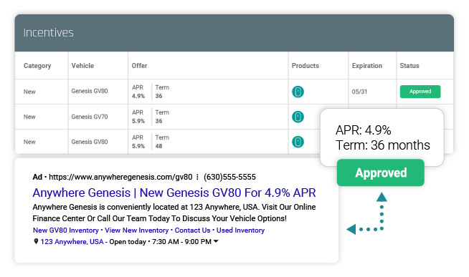Click the small Approved status badge

pyautogui.click(x=420, y=92)
